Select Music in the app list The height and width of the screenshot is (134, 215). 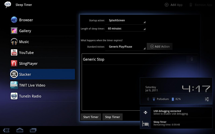coord(42,42)
